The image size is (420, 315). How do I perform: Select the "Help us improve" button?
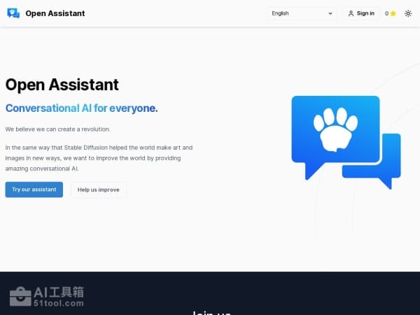click(98, 190)
